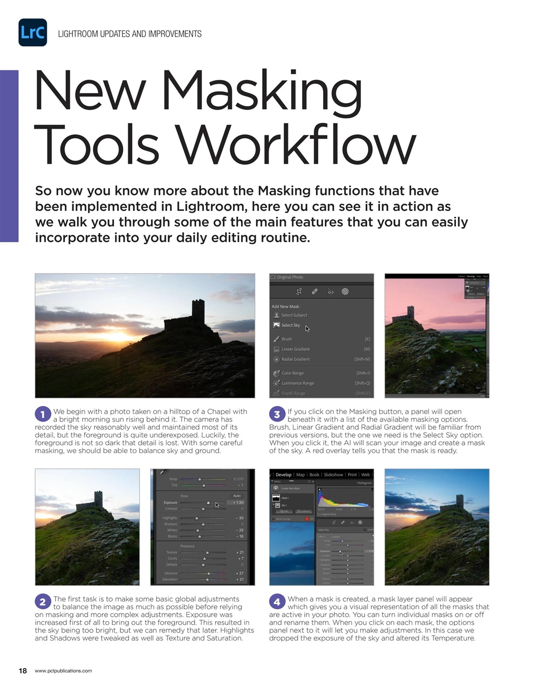Open the Masking panel icon
The width and height of the screenshot is (536, 692).
tap(345, 291)
